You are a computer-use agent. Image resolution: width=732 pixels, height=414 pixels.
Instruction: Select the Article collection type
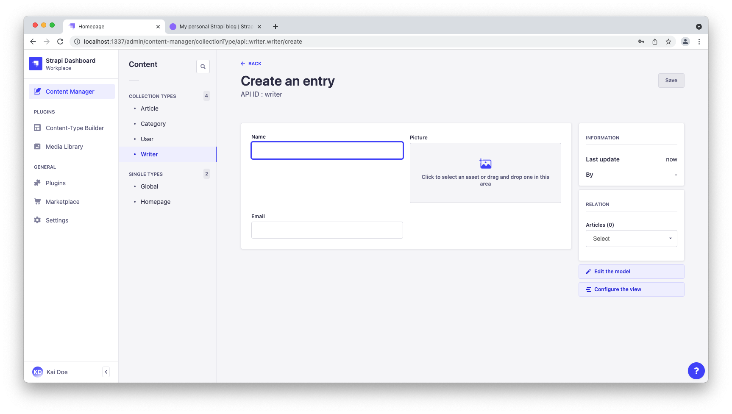[149, 108]
